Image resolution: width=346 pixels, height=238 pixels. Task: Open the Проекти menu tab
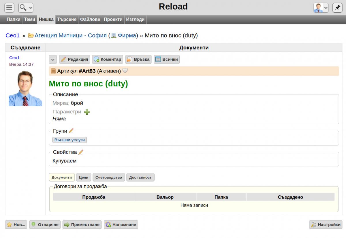[x=113, y=20]
